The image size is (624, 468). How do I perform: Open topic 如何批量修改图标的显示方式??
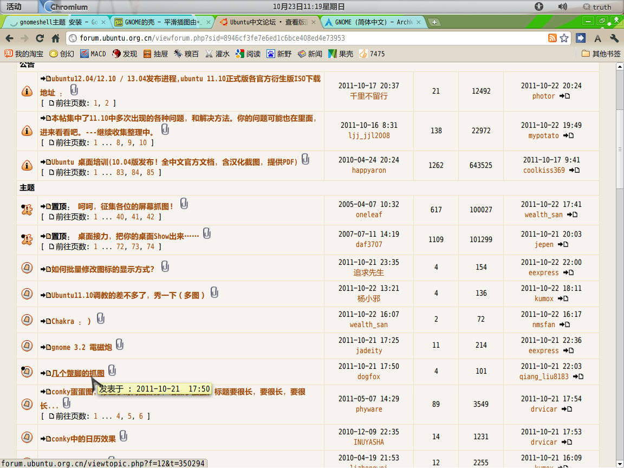[103, 269]
